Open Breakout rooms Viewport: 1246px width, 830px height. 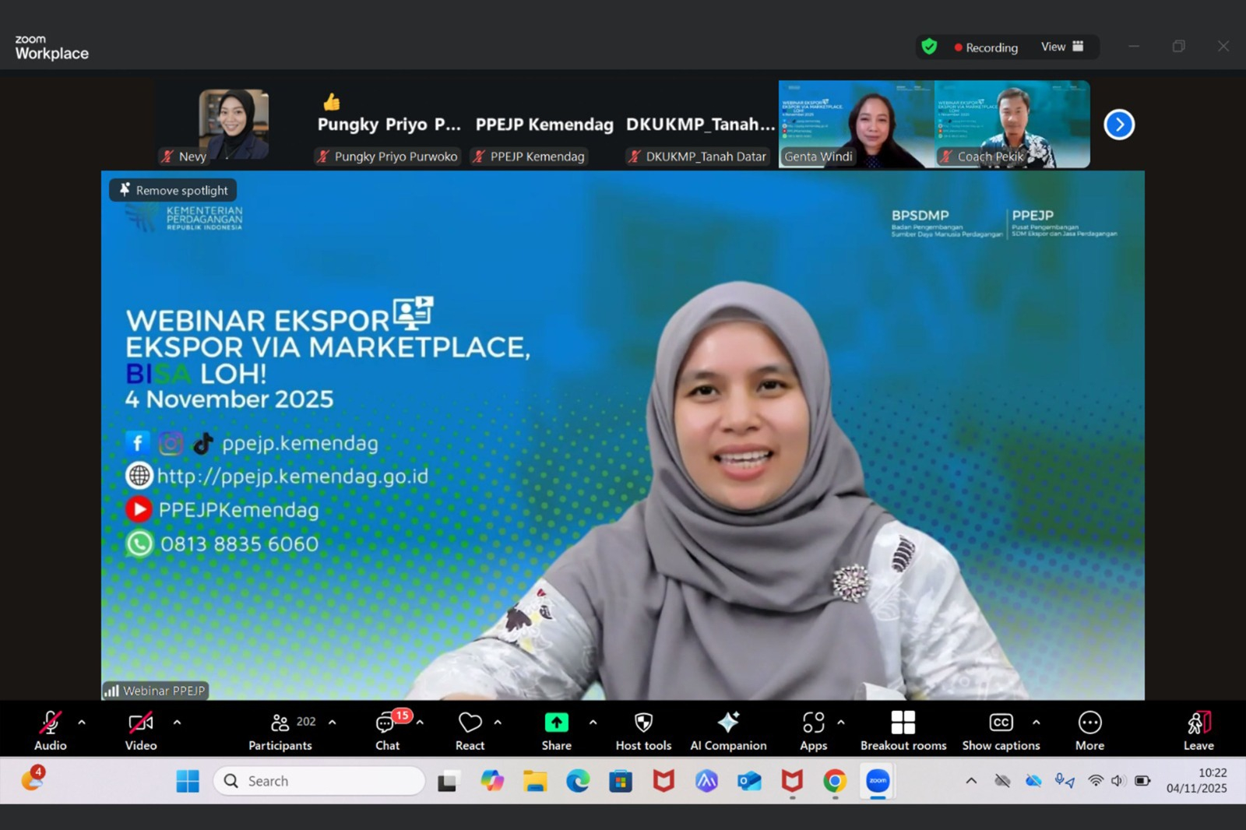click(903, 730)
